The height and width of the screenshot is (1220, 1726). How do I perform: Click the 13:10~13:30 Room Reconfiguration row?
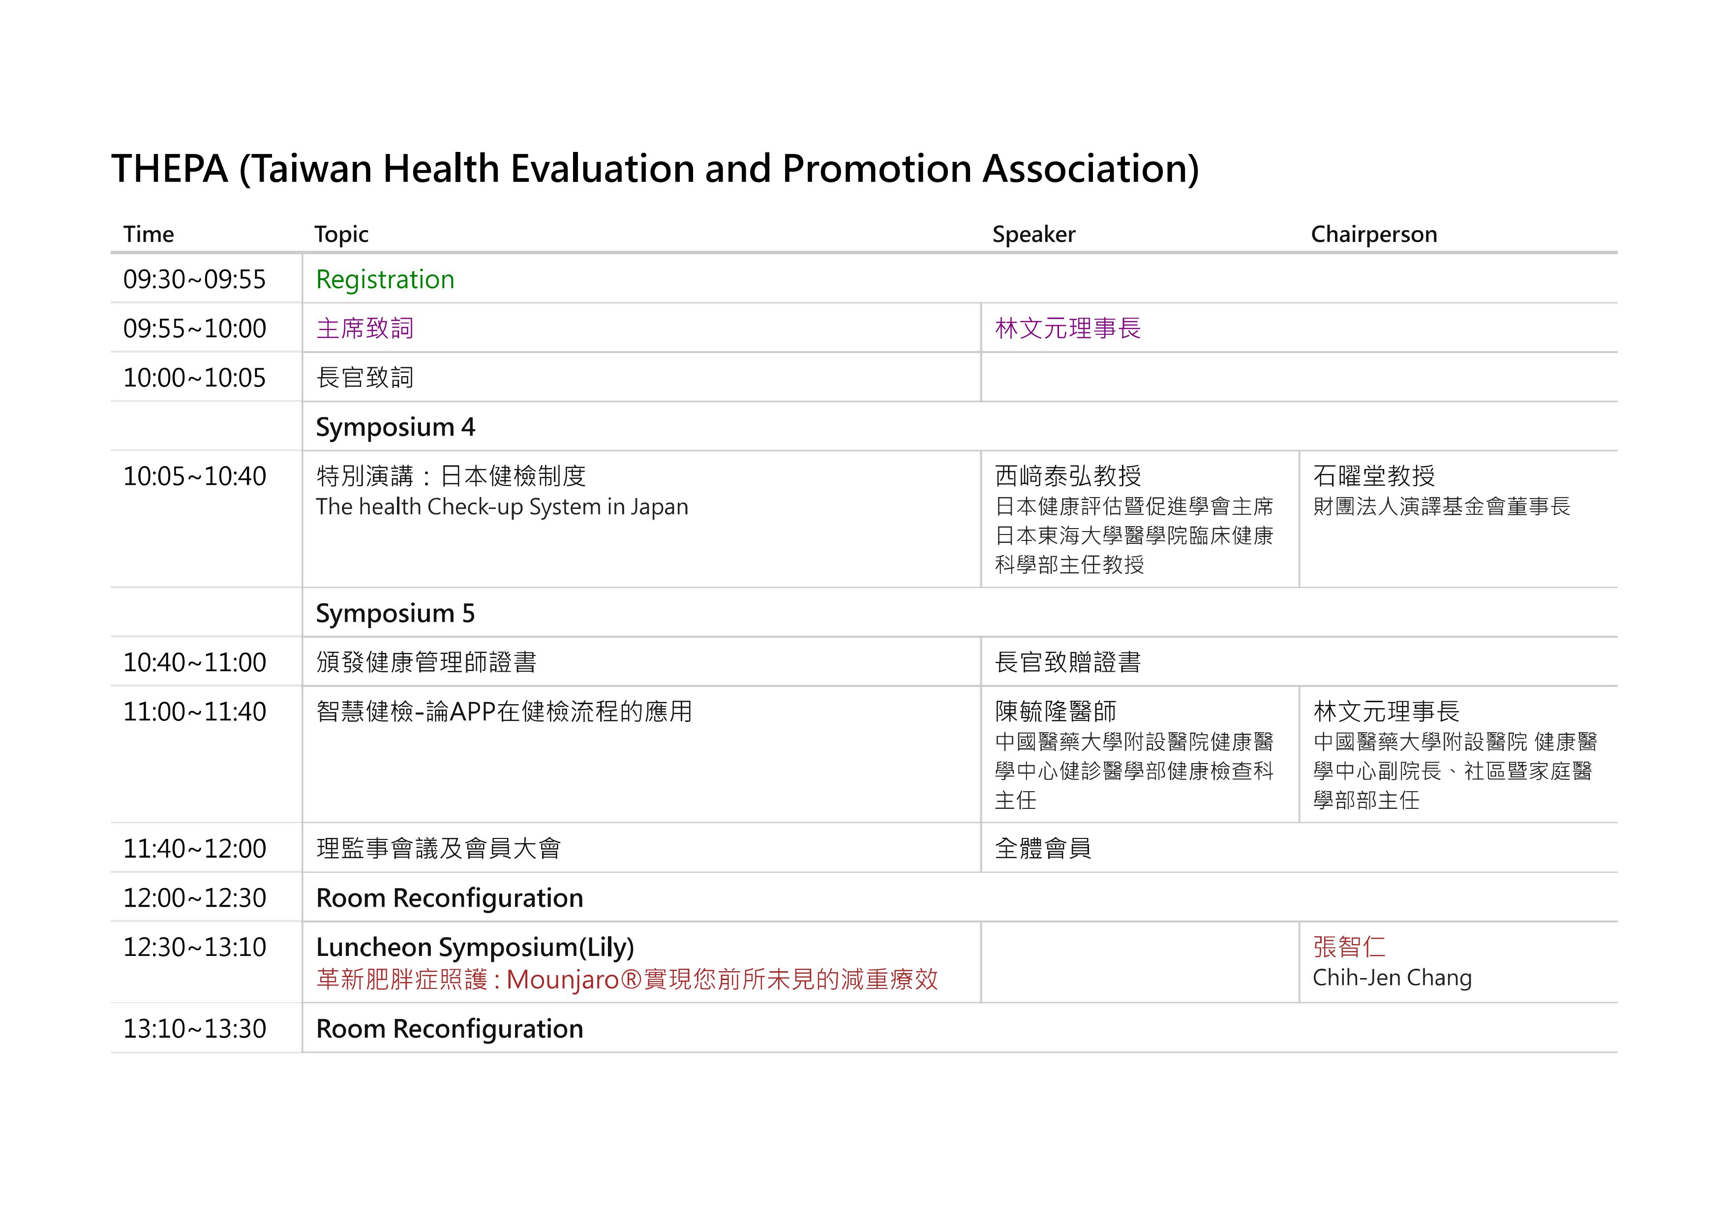(x=450, y=1029)
